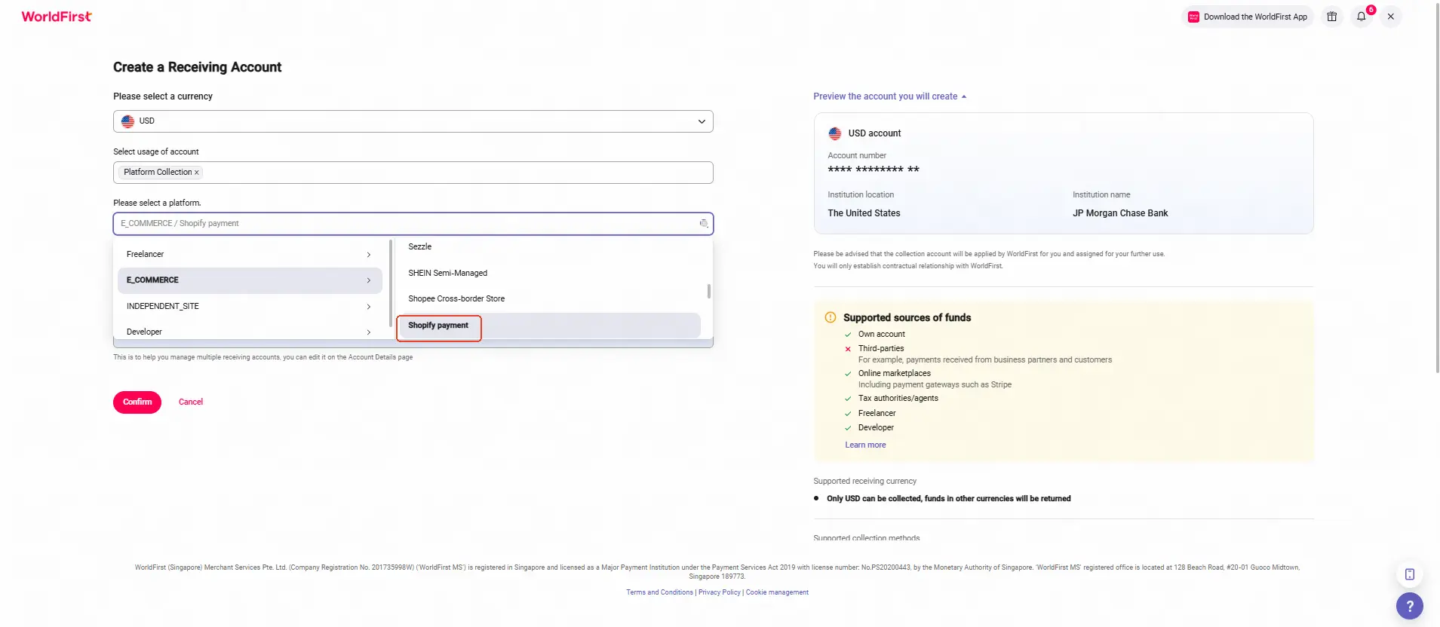1440x627 pixels.
Task: Click the Supported sources of funds info icon
Action: click(x=831, y=318)
